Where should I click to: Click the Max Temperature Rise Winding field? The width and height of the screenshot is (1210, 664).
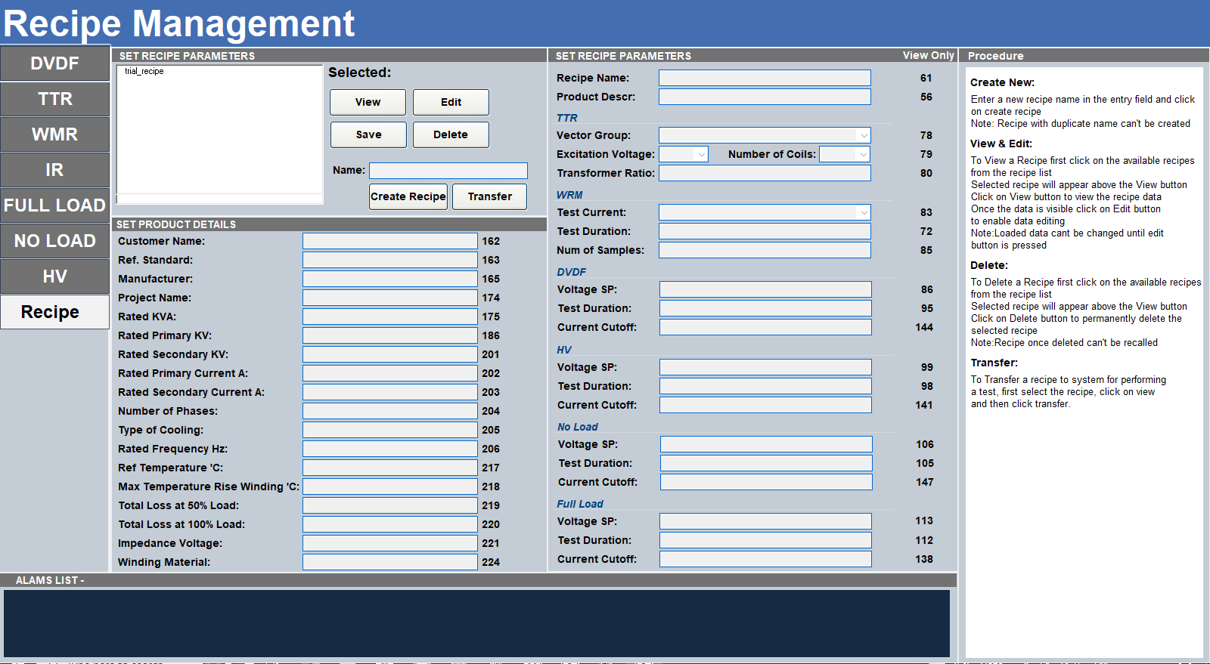[x=390, y=486]
